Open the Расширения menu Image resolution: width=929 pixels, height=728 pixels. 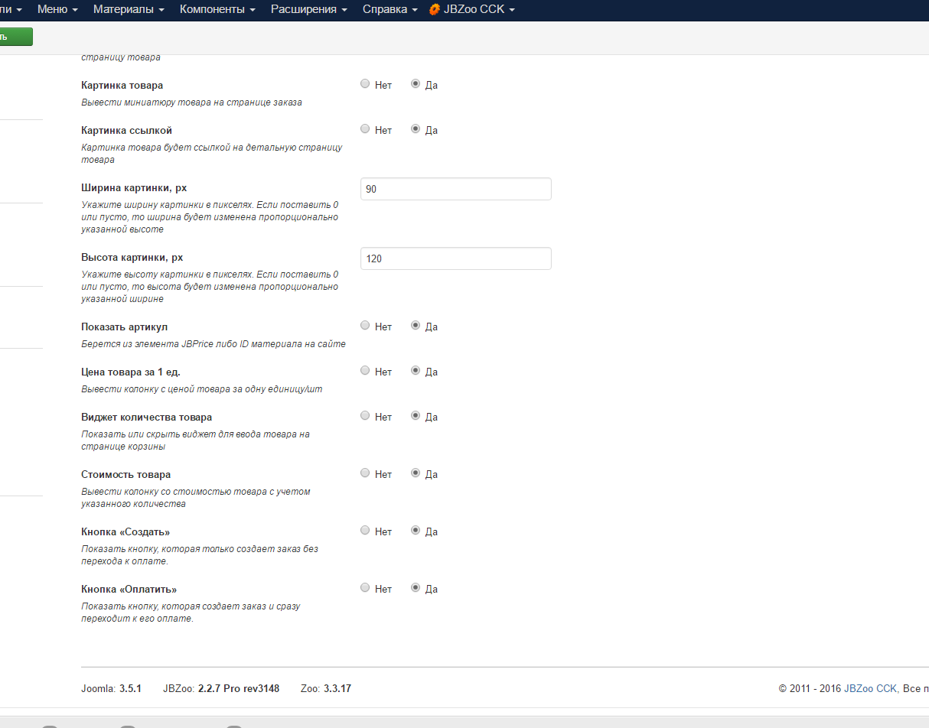click(x=309, y=9)
